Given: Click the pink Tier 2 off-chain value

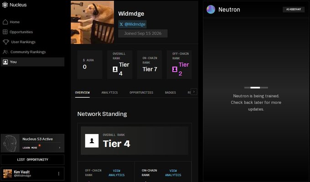Looking at the screenshot, I should (x=184, y=69).
